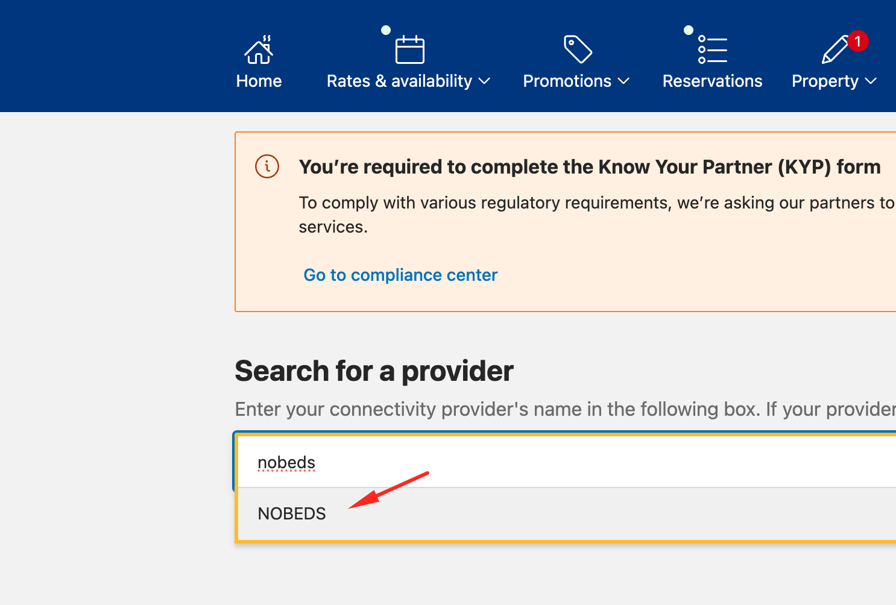This screenshot has height=605, width=896.
Task: Open the Home menu label
Action: (x=259, y=81)
